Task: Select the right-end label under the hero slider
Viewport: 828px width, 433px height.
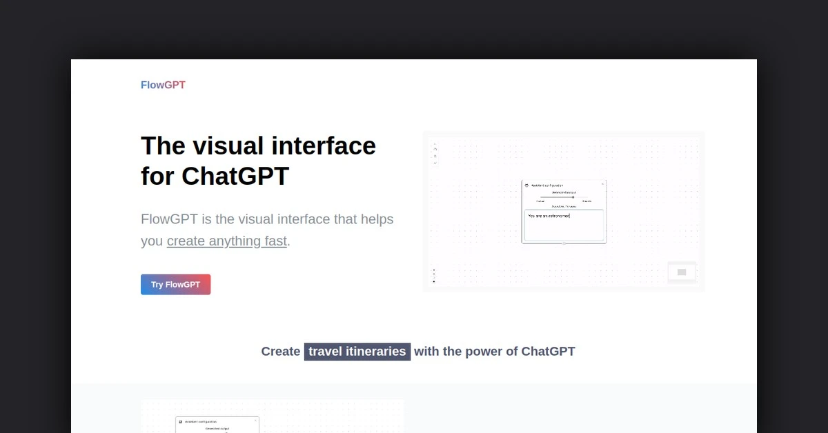Action: [x=586, y=201]
